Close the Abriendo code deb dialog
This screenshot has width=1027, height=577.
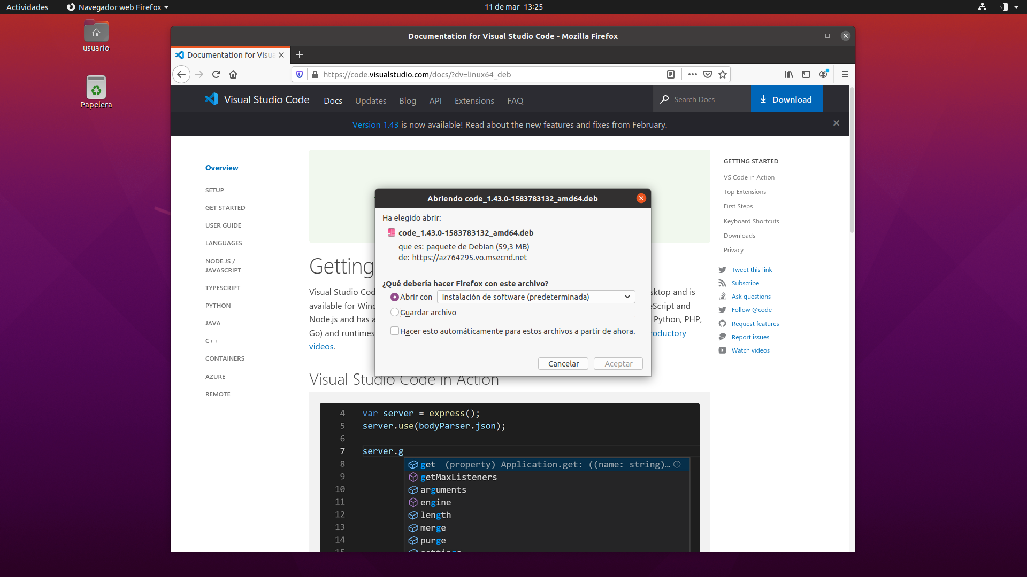[641, 198]
